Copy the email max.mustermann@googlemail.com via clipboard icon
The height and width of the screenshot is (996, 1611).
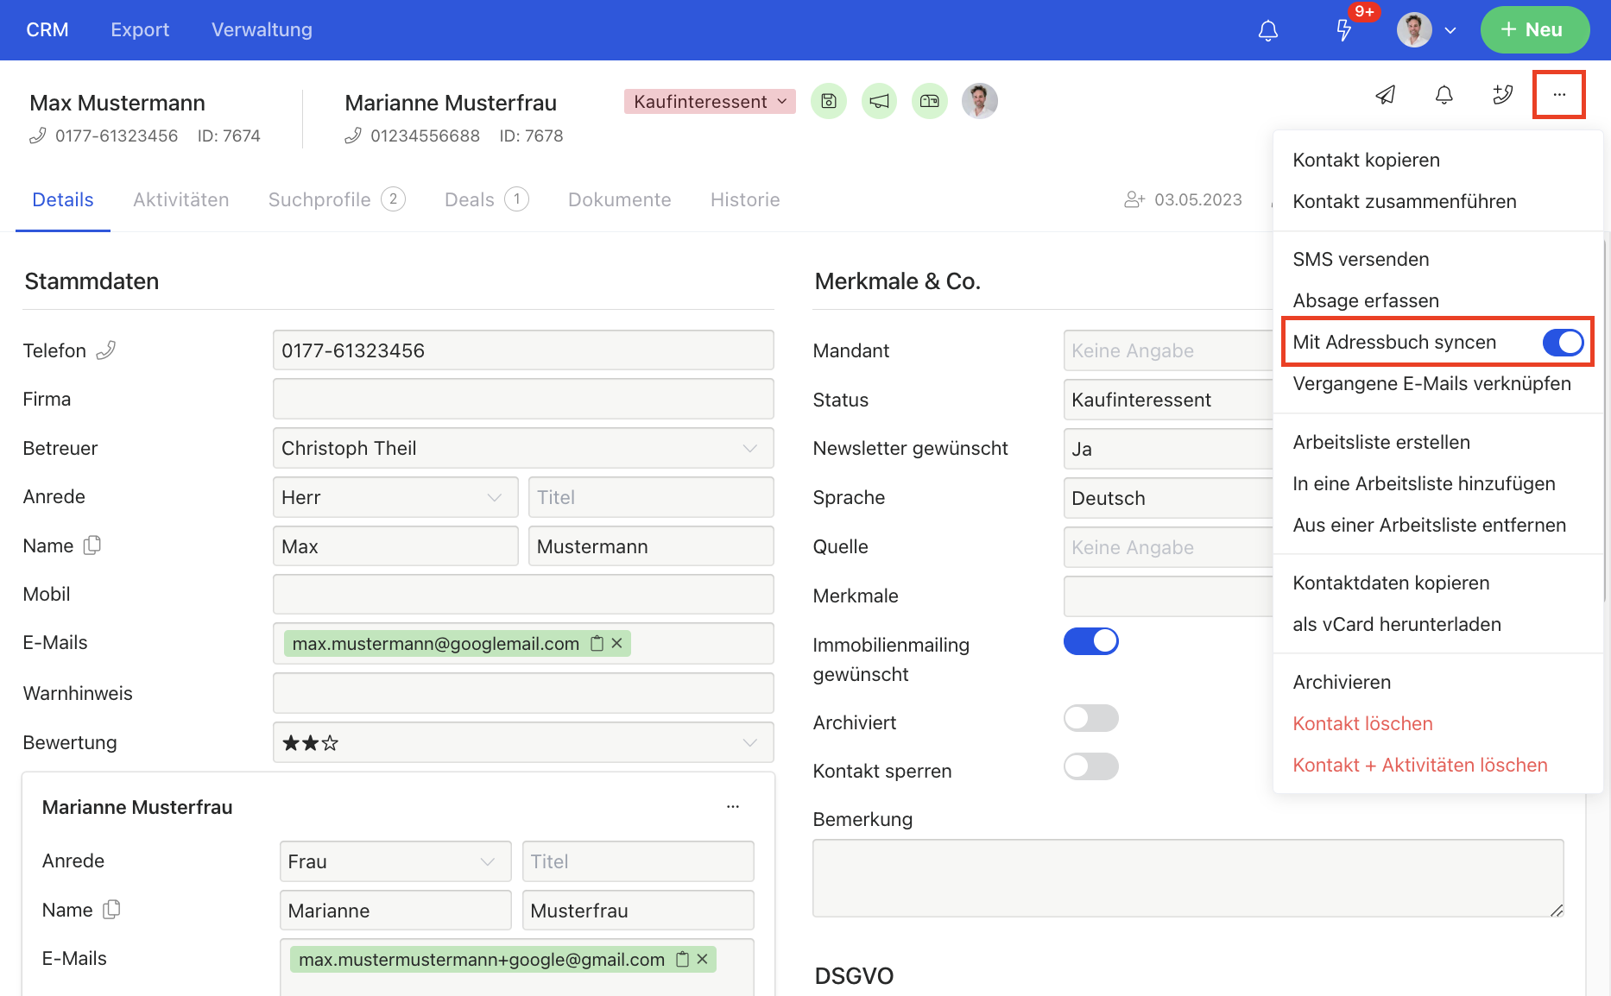[597, 644]
